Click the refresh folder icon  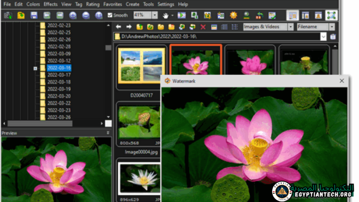[150, 27]
